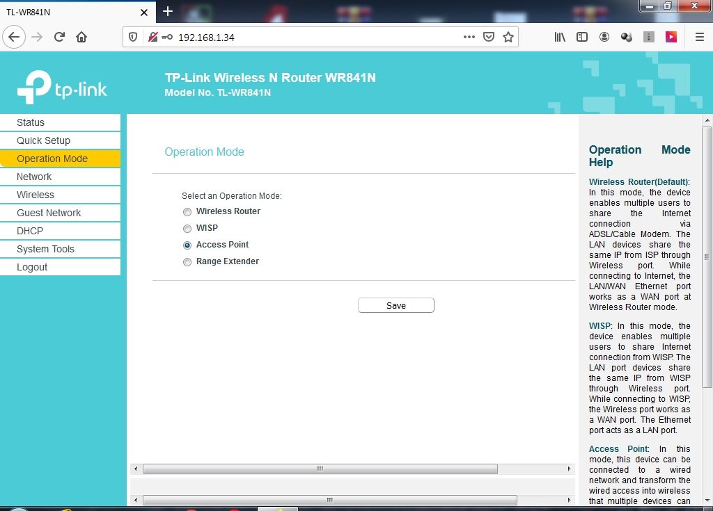Go back with the browser back arrow
Viewport: 713px width, 511px height.
click(x=14, y=37)
